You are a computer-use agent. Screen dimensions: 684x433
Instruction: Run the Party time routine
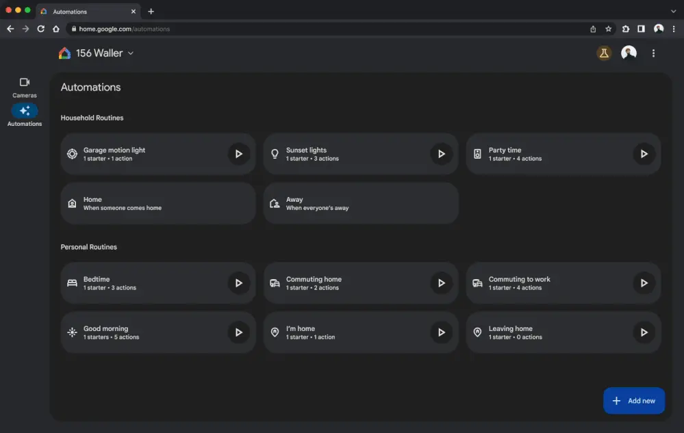tap(644, 154)
